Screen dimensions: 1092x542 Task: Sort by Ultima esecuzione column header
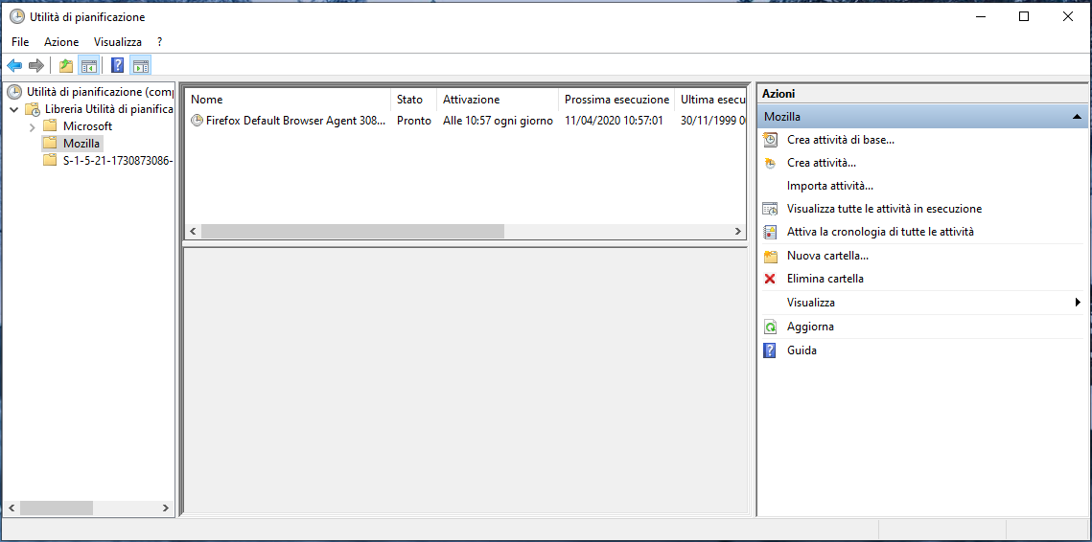pyautogui.click(x=709, y=100)
